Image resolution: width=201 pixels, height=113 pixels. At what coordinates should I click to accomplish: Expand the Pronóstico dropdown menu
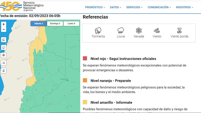[95, 7]
